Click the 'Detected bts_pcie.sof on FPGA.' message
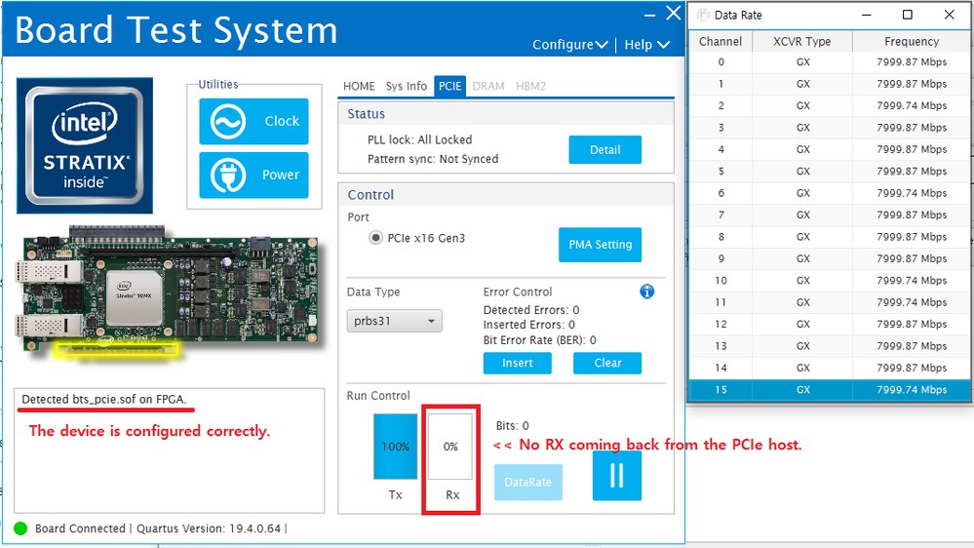Image resolution: width=974 pixels, height=548 pixels. click(103, 400)
